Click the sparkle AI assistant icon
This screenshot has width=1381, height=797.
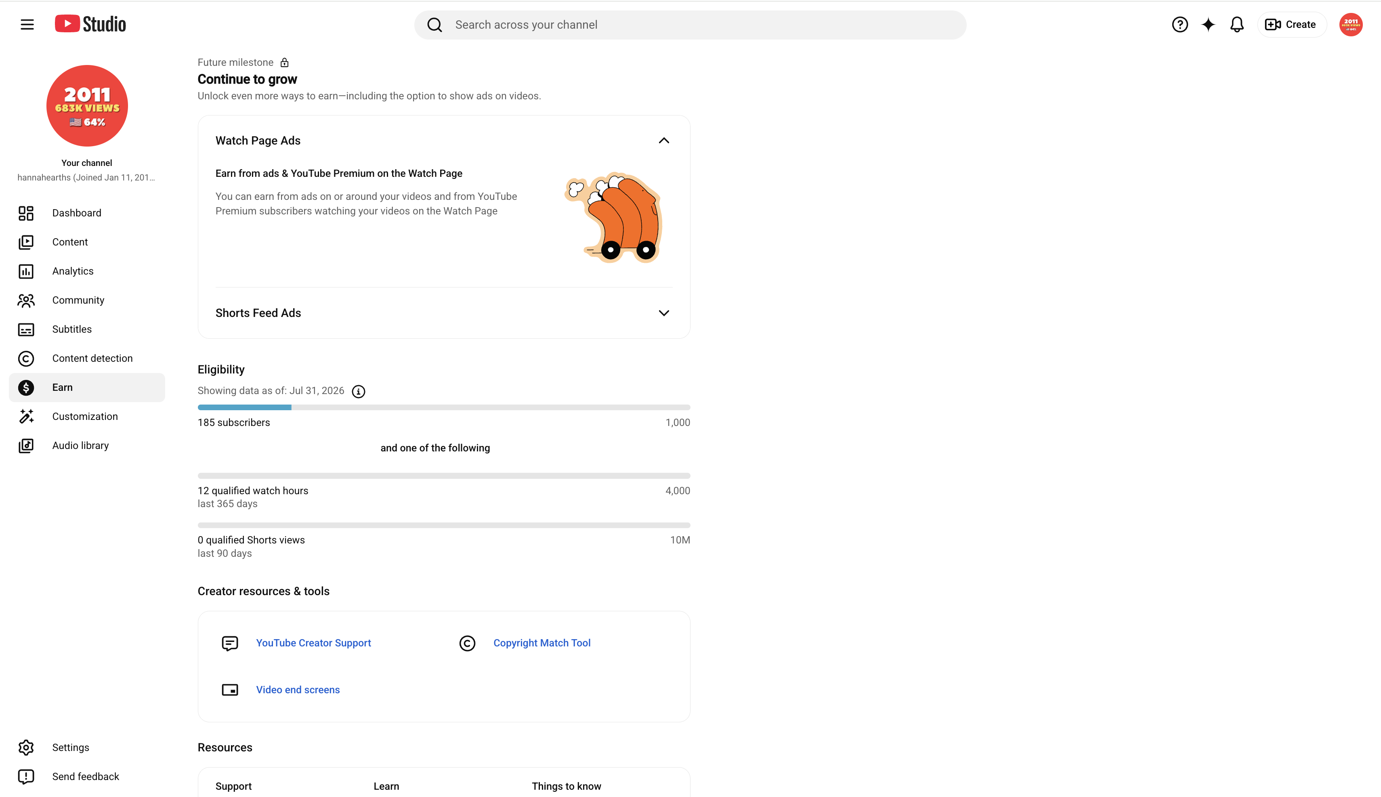(x=1208, y=25)
